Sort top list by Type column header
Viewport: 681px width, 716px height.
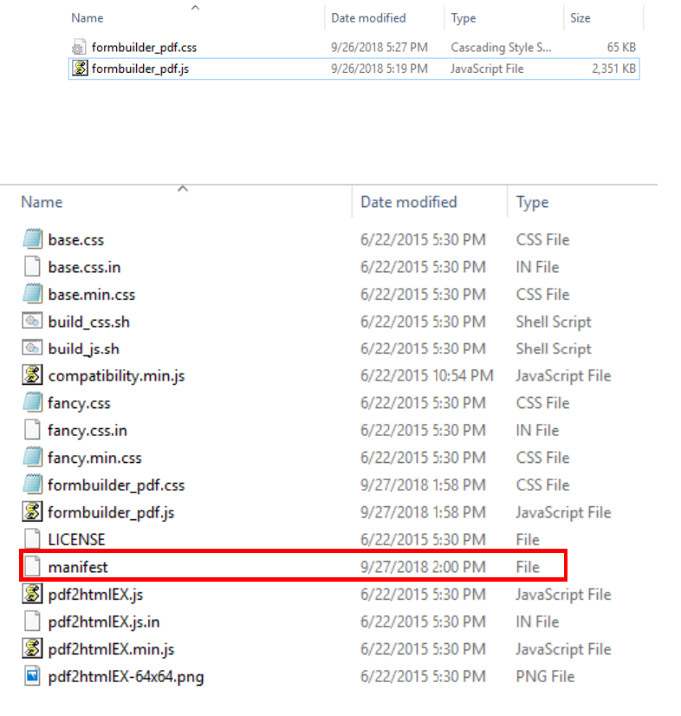(464, 18)
